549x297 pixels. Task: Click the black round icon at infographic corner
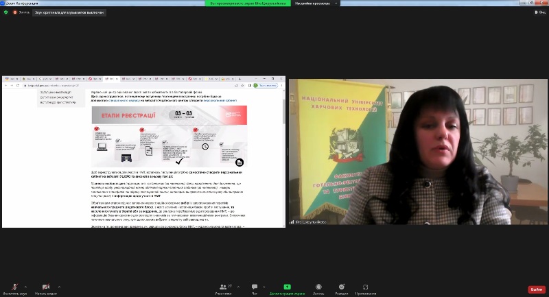click(x=240, y=163)
